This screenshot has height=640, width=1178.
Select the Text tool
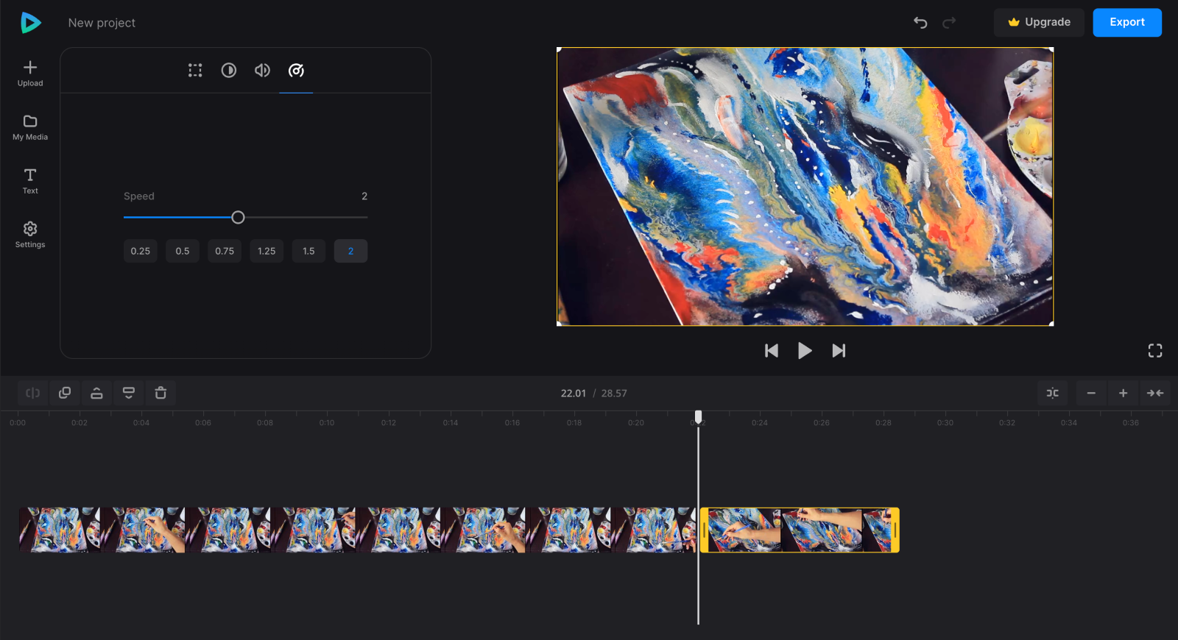click(x=30, y=181)
